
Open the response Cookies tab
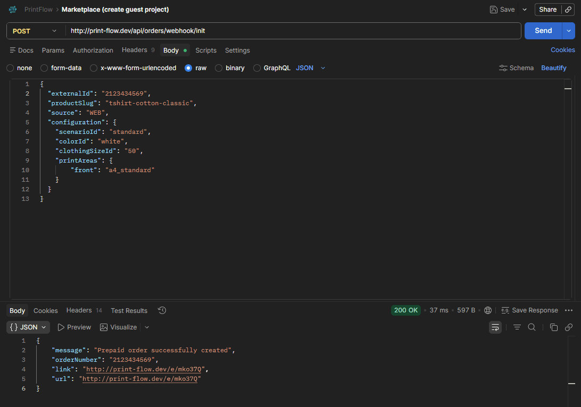(46, 311)
